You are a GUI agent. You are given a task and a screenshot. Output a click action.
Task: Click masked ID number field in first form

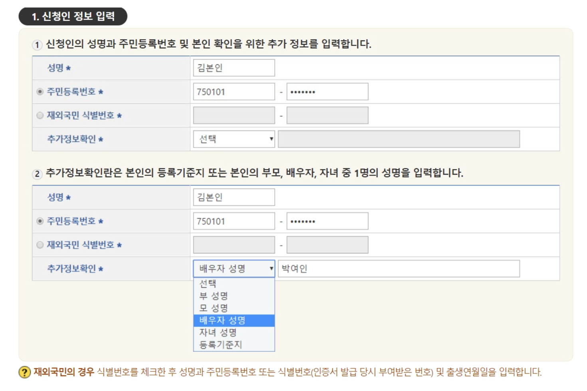(x=327, y=92)
